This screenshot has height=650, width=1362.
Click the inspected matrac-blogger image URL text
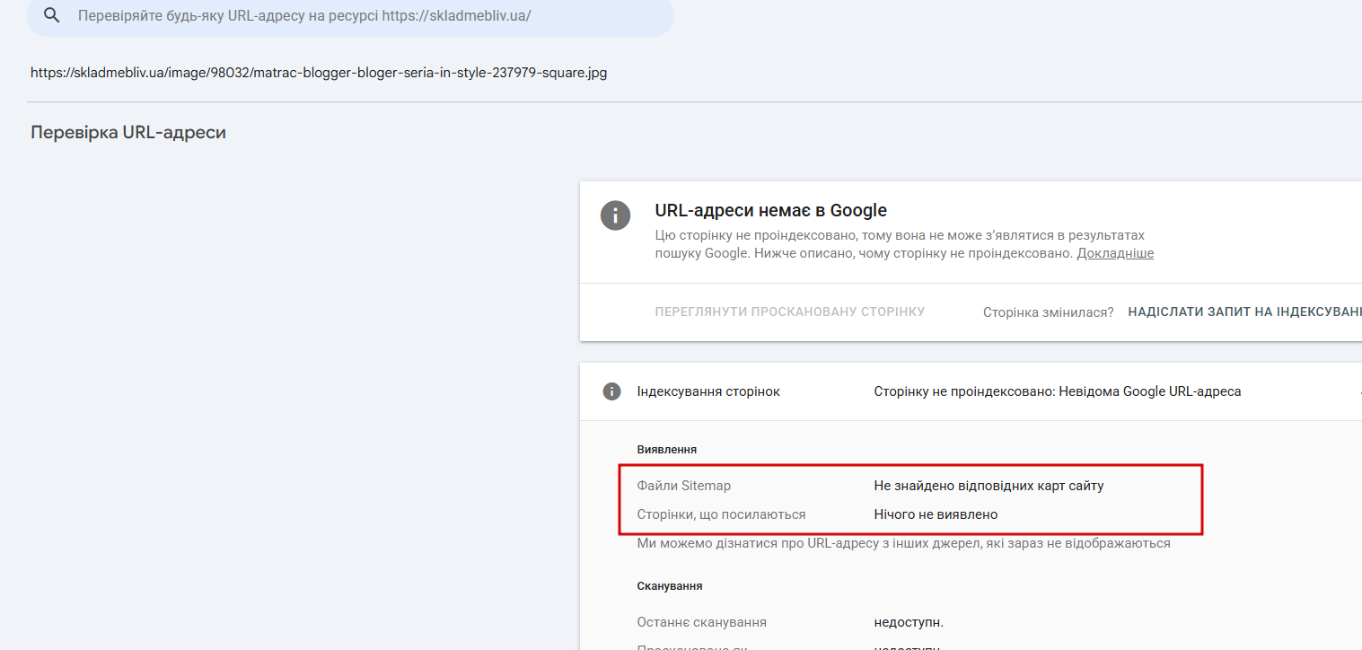(319, 73)
